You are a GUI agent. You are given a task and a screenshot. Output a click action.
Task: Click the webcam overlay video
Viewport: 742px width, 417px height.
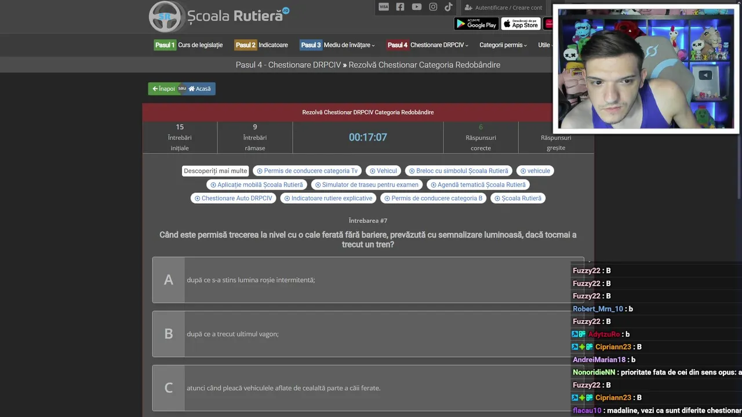click(646, 69)
